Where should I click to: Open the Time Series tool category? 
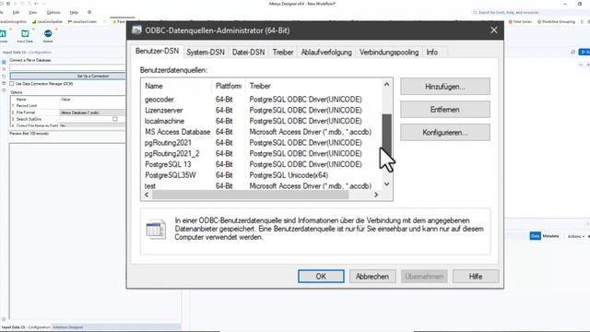(x=520, y=22)
